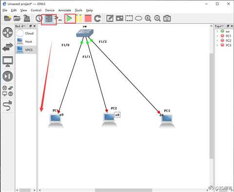The height and width of the screenshot is (192, 234).
Task: Close the Topology summary panel
Action: [232, 26]
